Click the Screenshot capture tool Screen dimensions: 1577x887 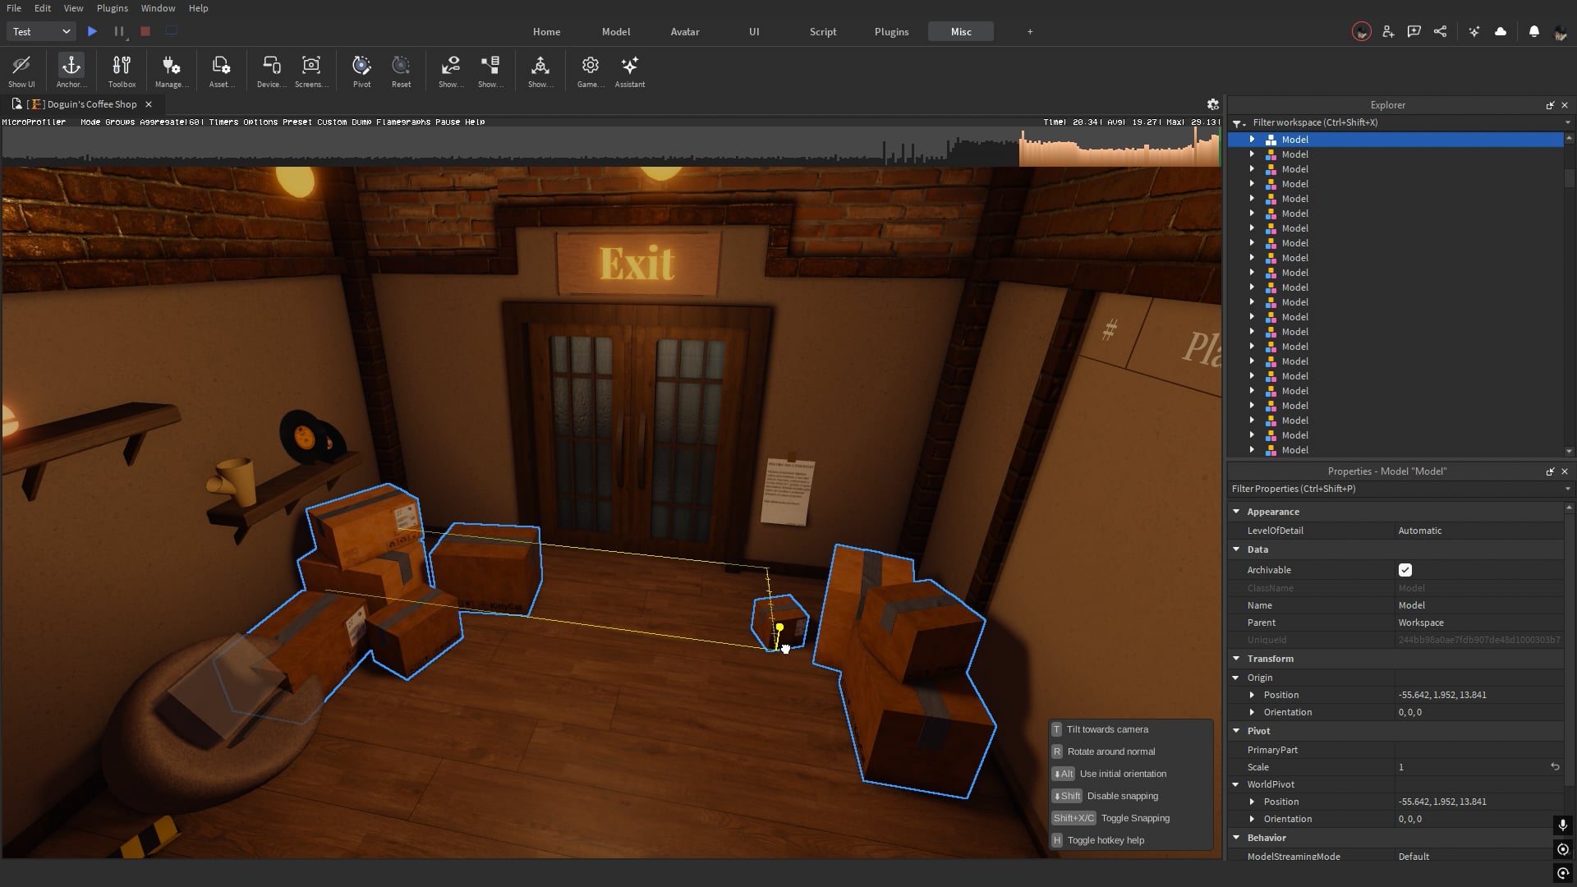311,71
